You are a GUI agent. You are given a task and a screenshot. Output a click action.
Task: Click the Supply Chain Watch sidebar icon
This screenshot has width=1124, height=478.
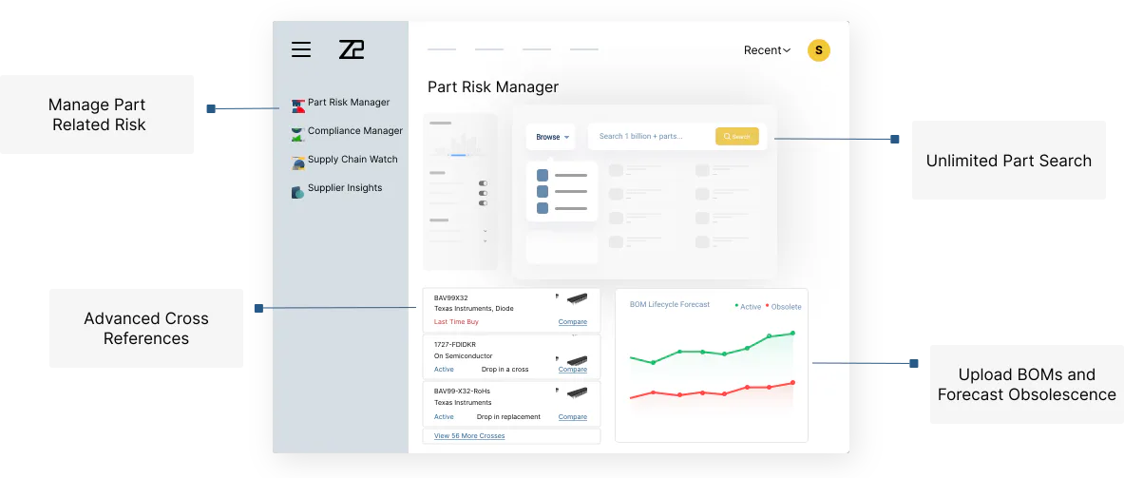298,163
